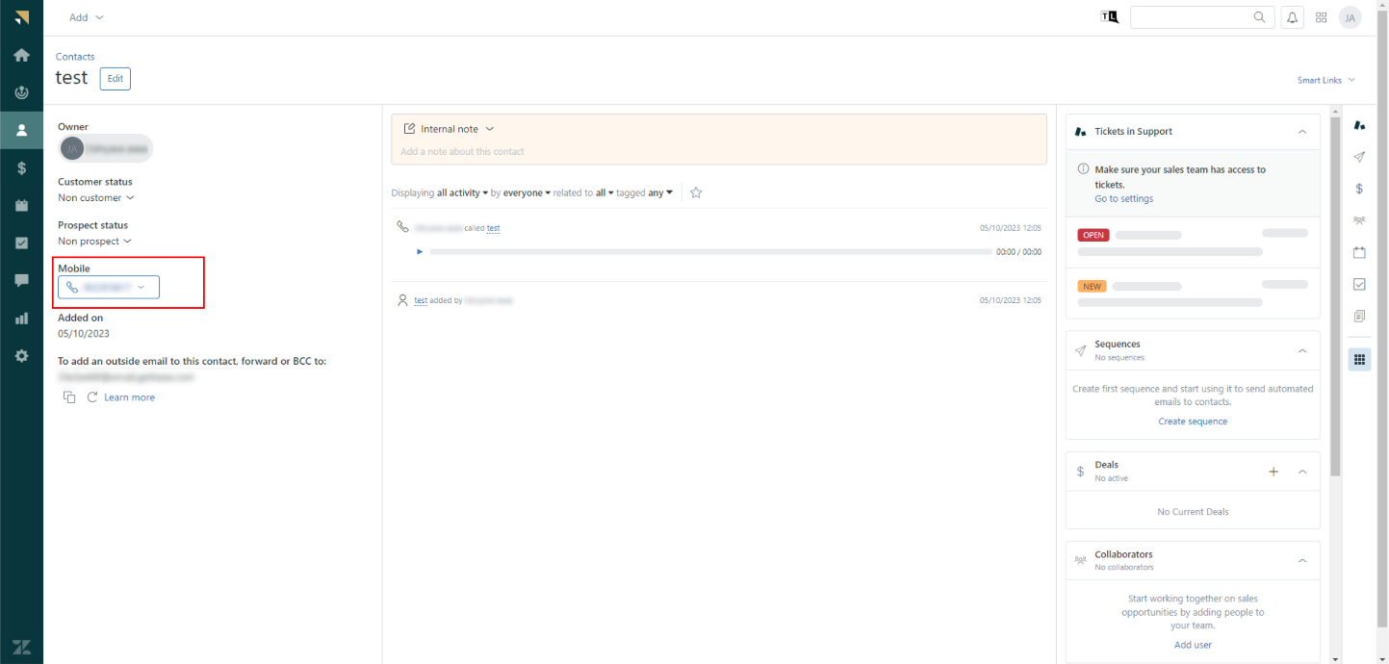1389x664 pixels.
Task: Open Reports bar chart icon in sidebar
Action: [x=21, y=318]
